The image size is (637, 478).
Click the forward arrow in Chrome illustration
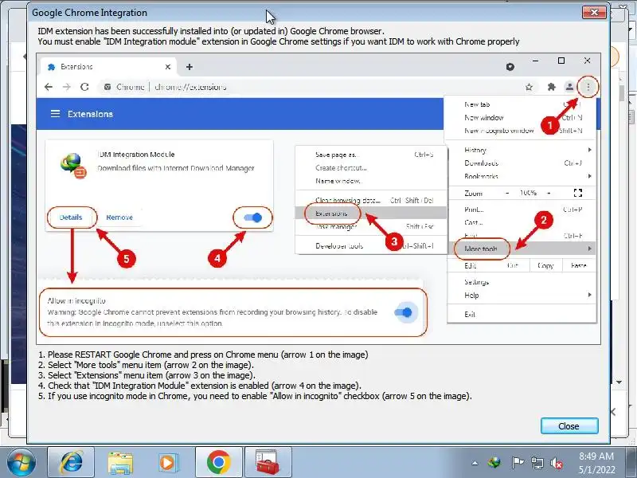point(67,87)
